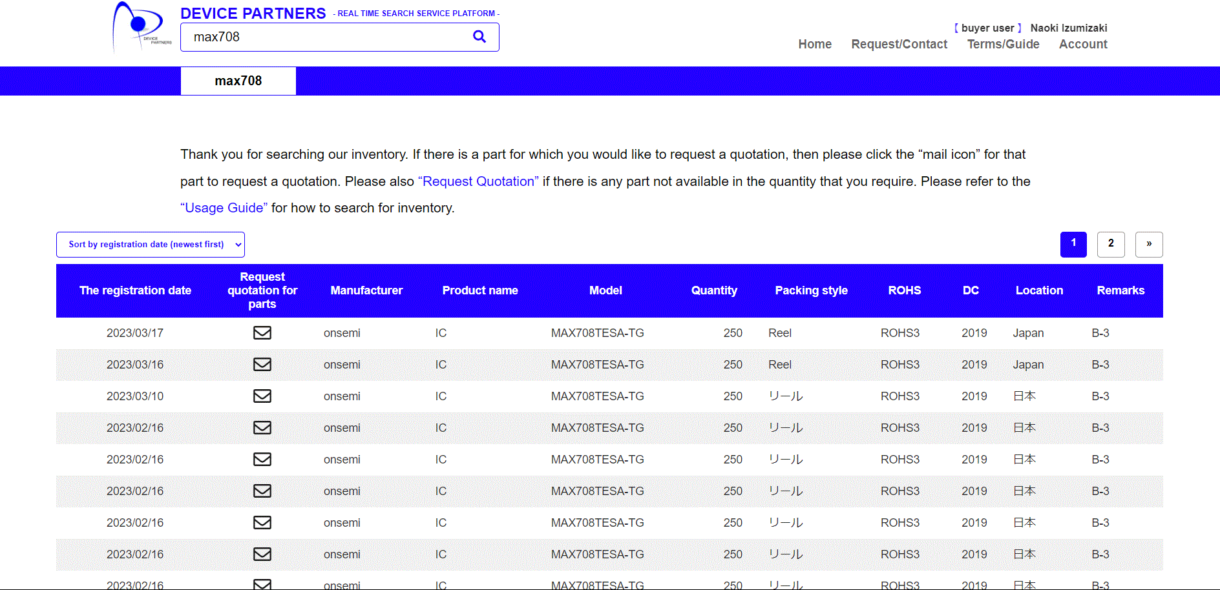Go to results page 2

1111,244
